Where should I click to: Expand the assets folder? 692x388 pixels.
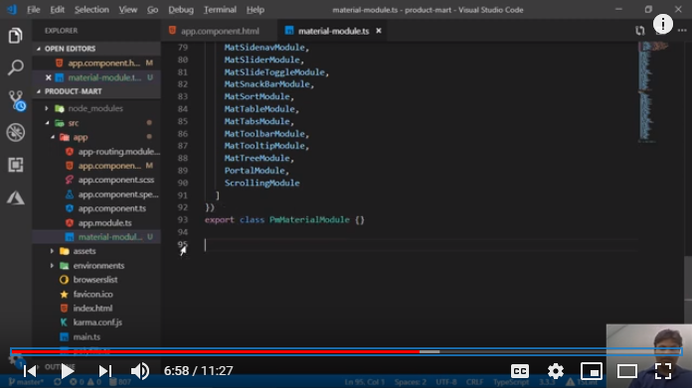tap(85, 251)
